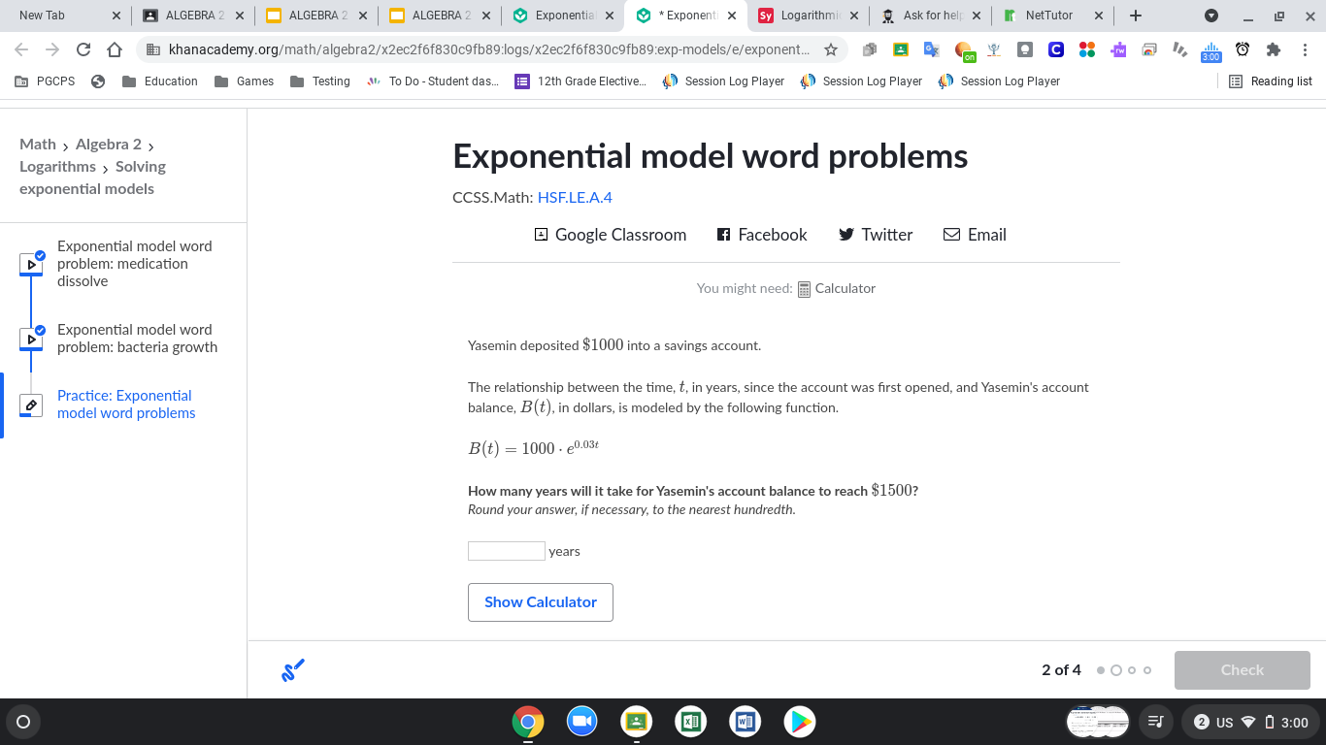Viewport: 1326px width, 745px height.
Task: Expand the Games bookmark folder
Action: (245, 81)
